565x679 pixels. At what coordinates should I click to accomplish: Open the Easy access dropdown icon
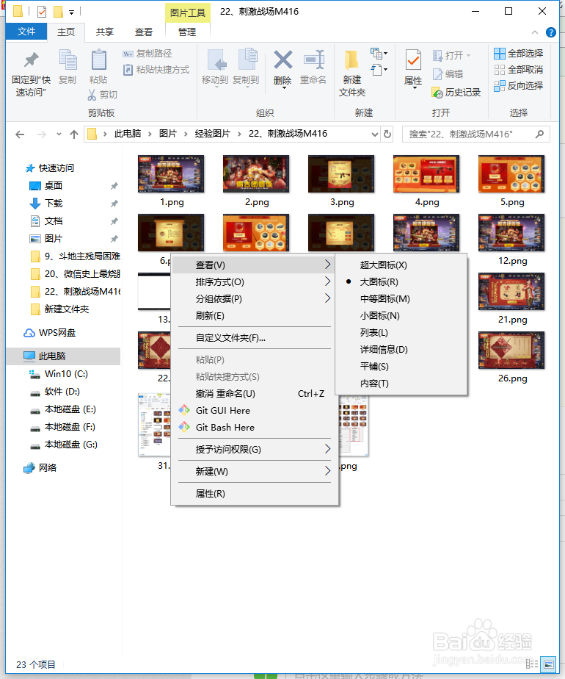coord(379,69)
